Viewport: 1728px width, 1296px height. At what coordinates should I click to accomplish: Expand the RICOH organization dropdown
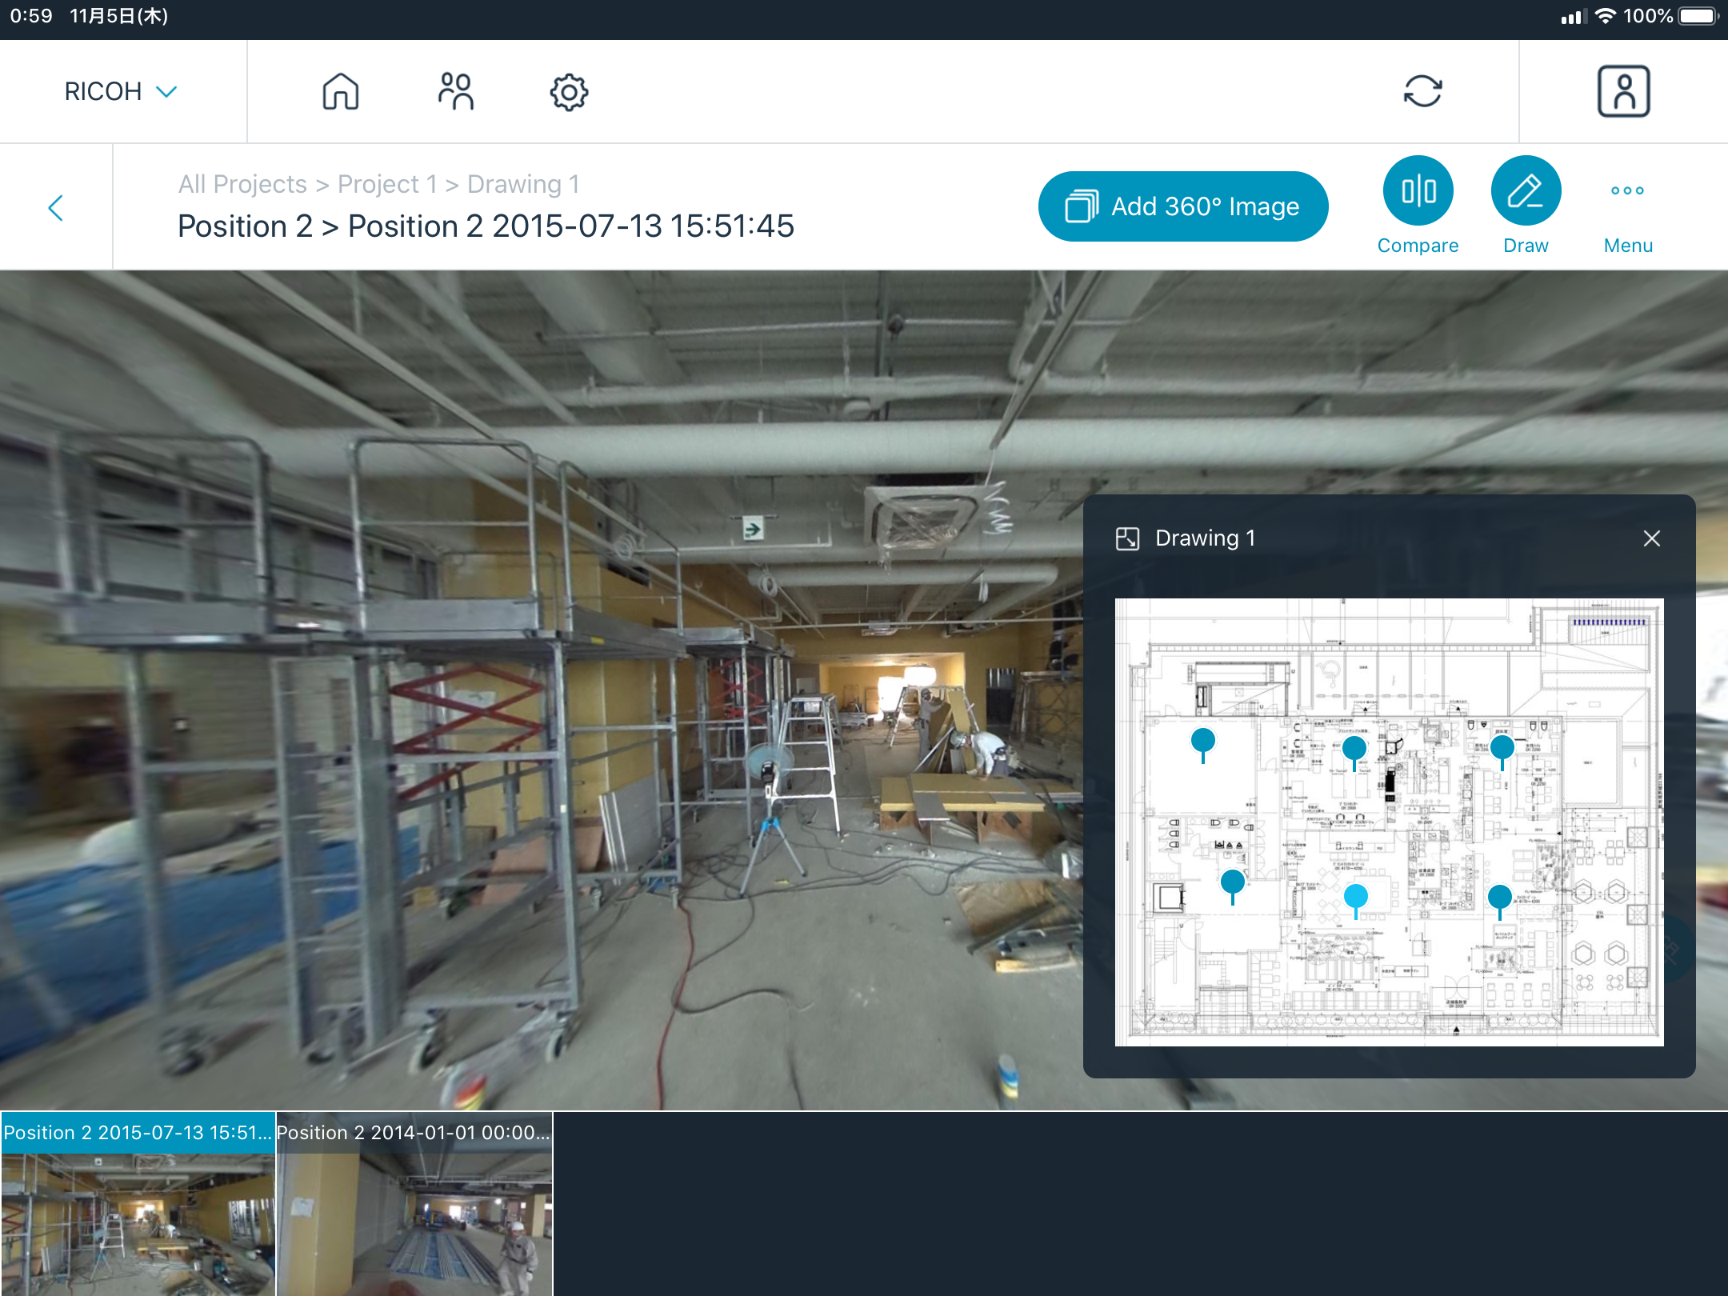120,91
